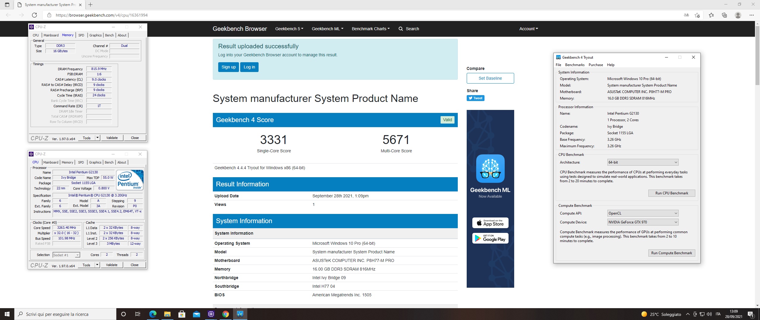
Task: Switch to Graphics tab in upper CPU-Z window
Action: 96,35
